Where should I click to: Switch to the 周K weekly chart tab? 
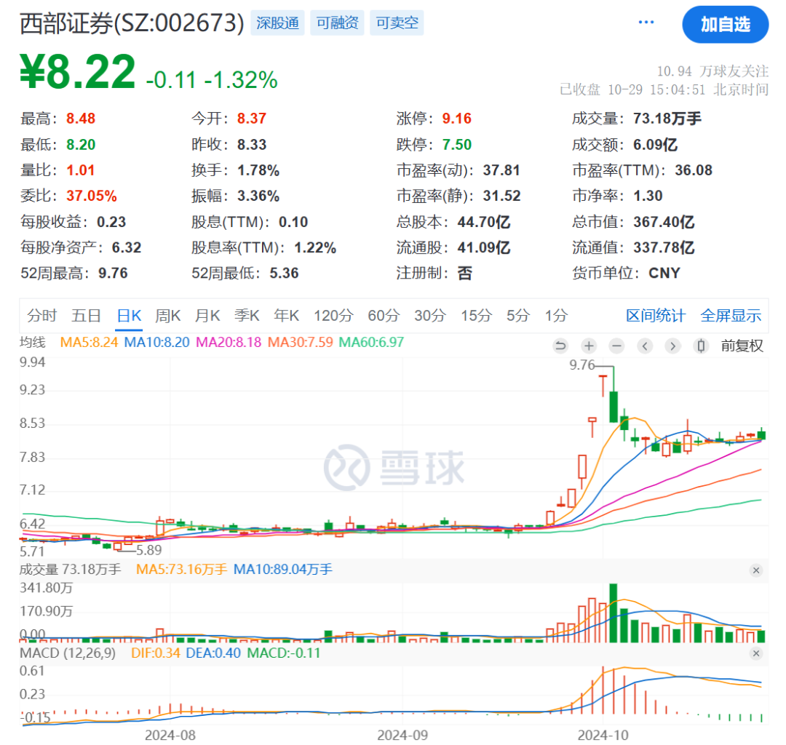point(167,315)
